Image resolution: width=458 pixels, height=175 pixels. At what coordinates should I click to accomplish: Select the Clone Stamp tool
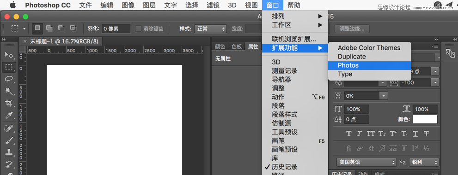pyautogui.click(x=9, y=152)
